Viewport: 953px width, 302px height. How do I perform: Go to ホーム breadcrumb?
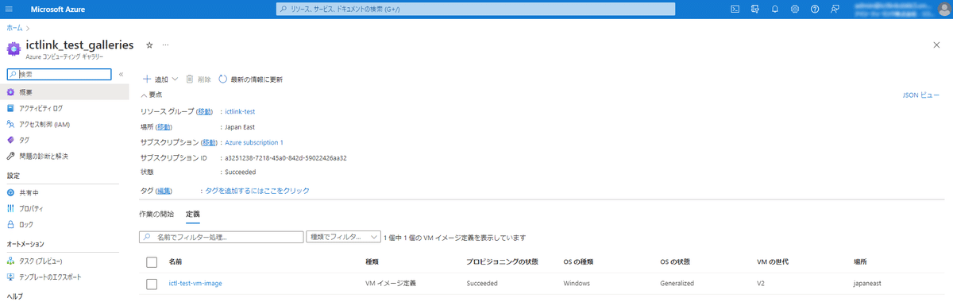(15, 28)
